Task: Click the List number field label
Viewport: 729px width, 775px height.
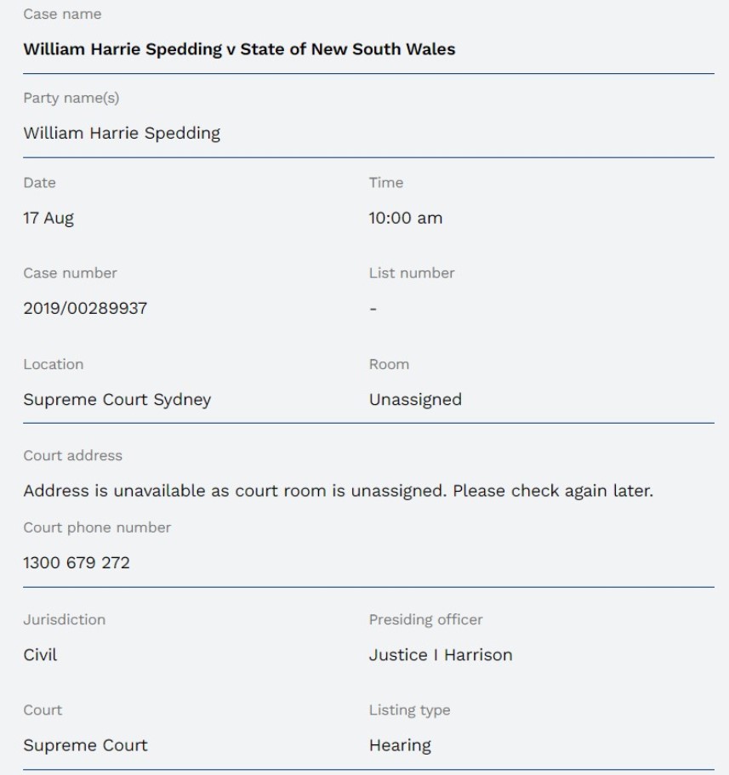Action: [x=412, y=273]
